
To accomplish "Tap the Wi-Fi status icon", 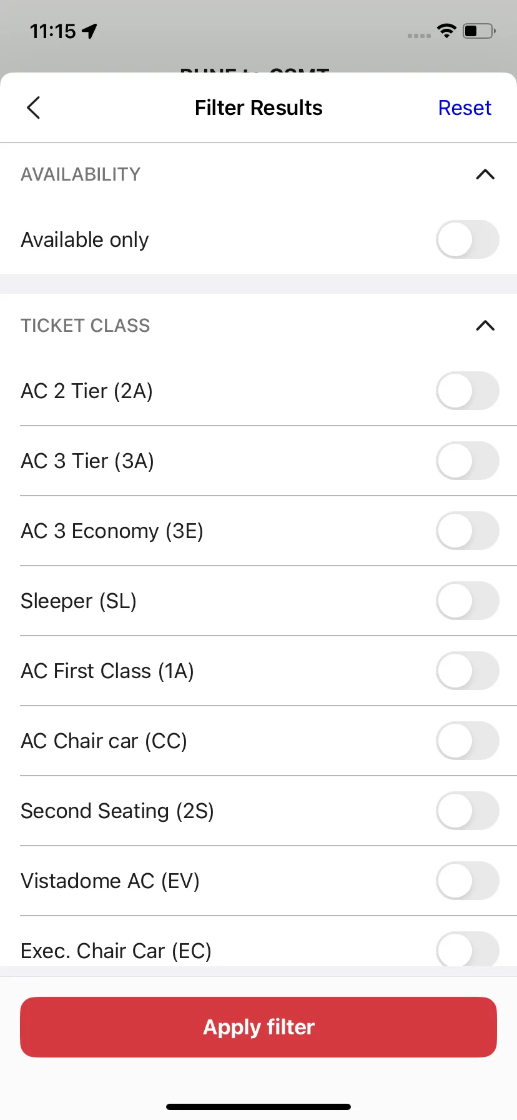I will [x=446, y=30].
